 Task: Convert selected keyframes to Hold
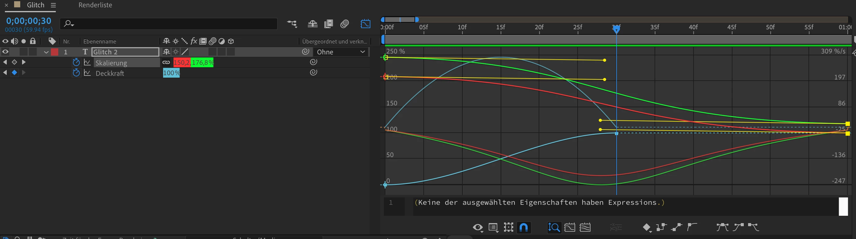pos(662,227)
